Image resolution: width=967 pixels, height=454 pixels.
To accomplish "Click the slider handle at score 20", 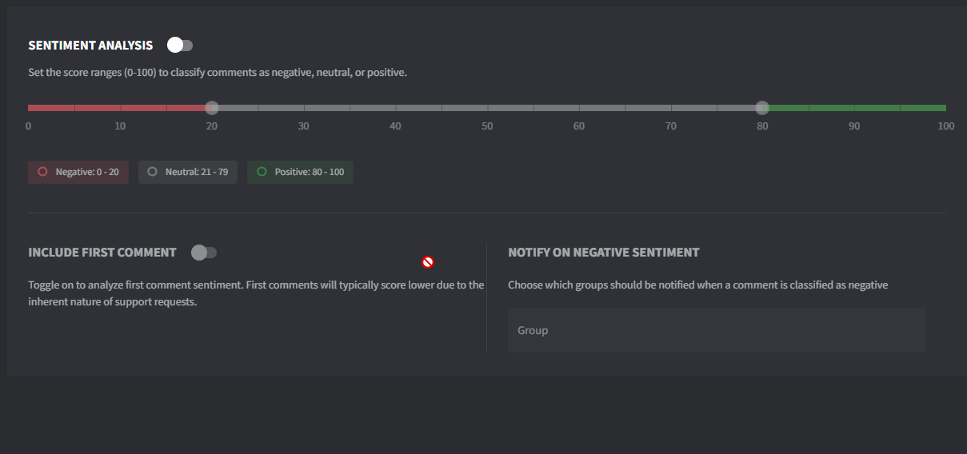I will coord(211,108).
